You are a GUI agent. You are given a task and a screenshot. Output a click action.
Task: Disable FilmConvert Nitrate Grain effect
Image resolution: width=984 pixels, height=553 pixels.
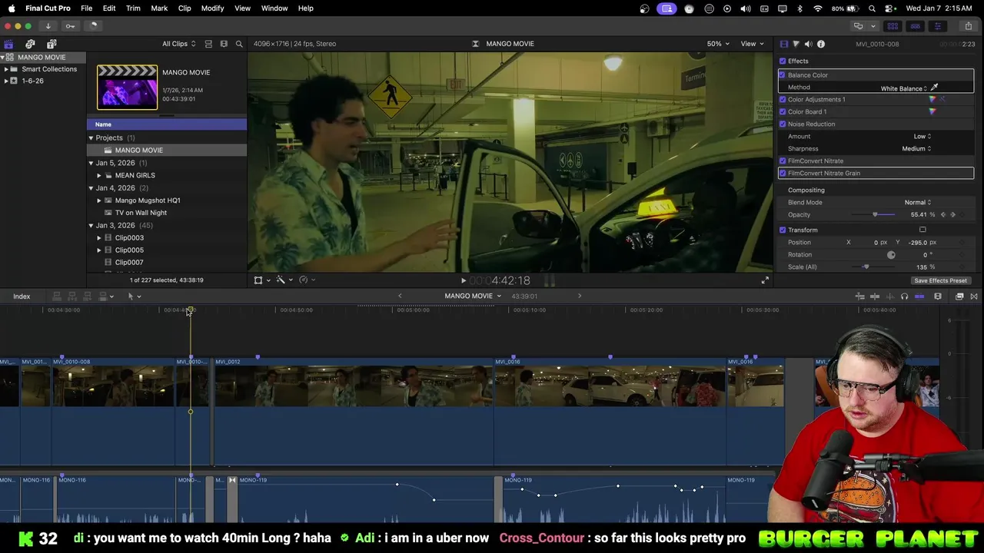click(783, 173)
